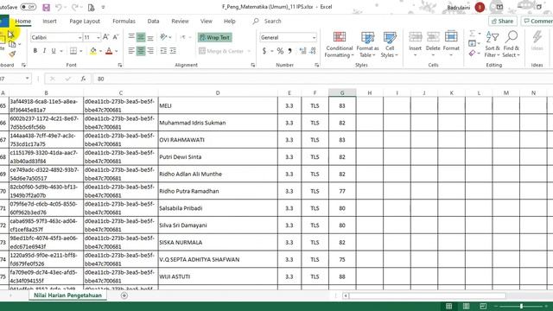Screen dimensions: 553x311
Task: Click the formula bar showing 80
Action: click(x=322, y=79)
